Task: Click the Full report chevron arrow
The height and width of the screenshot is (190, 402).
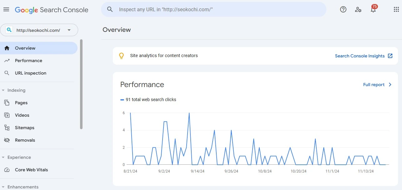Action: point(390,85)
